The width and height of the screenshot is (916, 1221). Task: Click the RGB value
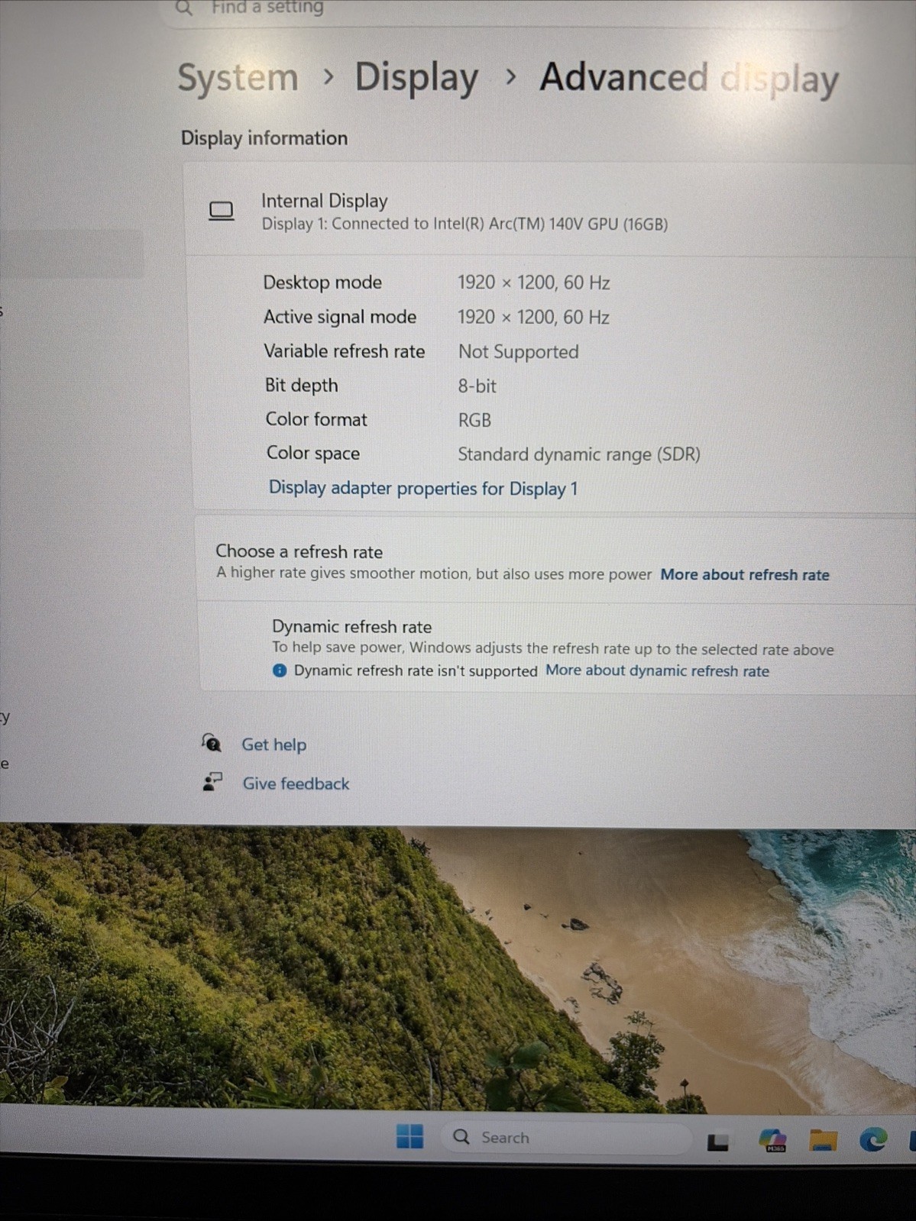click(x=474, y=421)
